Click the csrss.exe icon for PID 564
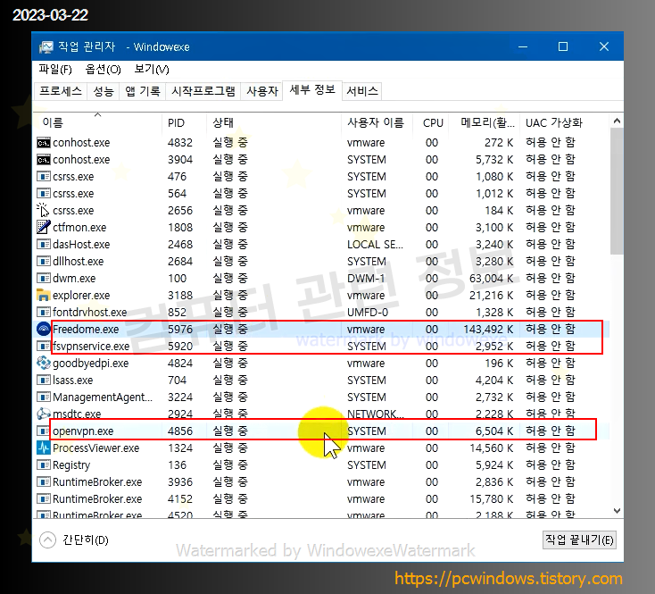 (44, 194)
